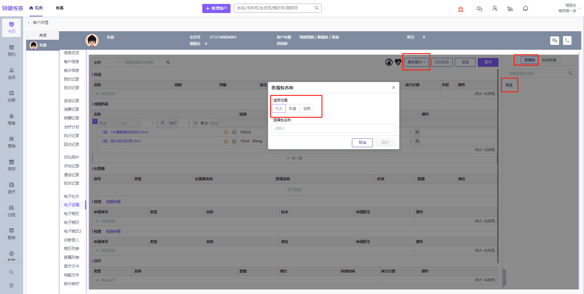Expand the user account menu 程医生
The image size is (584, 294).
(569, 8)
